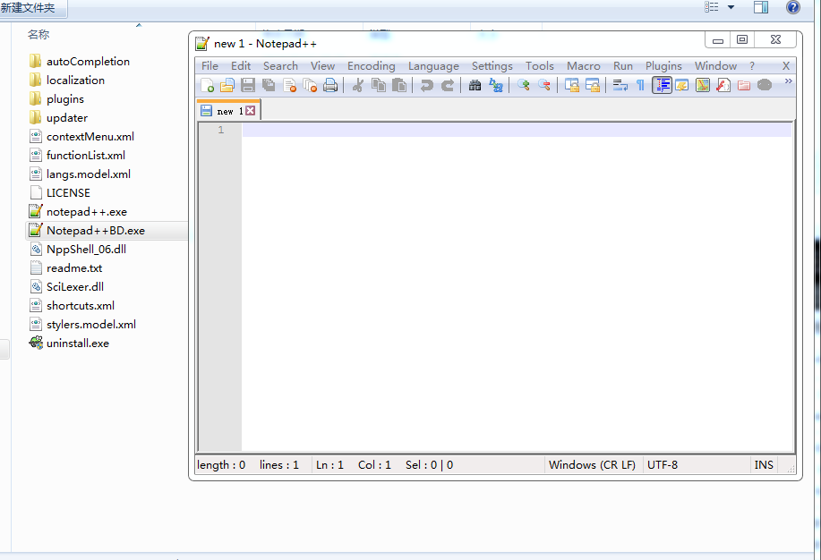Select langs.model.xml file
This screenshot has height=560, width=821.
pos(88,174)
